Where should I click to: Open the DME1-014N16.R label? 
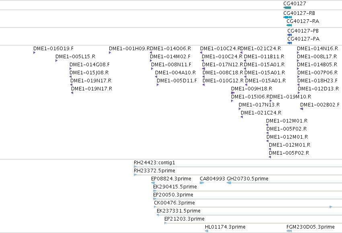tap(317, 48)
